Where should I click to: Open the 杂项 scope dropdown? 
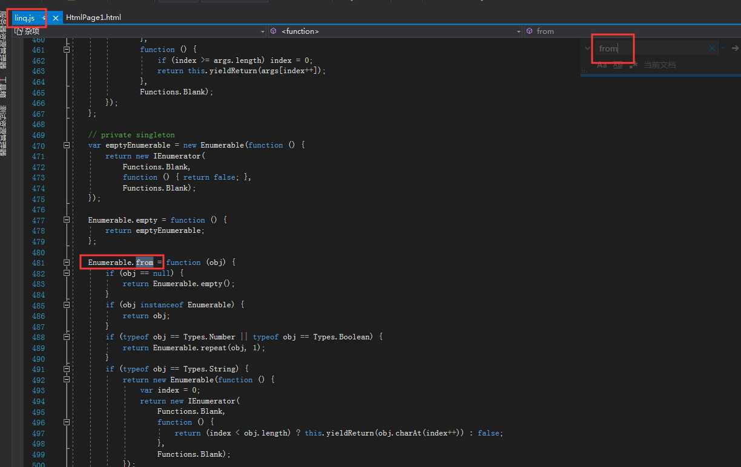(x=140, y=31)
